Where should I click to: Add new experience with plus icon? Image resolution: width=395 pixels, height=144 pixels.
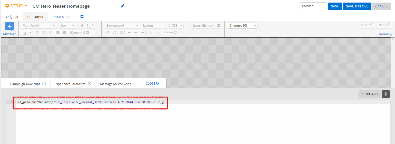pos(82,17)
